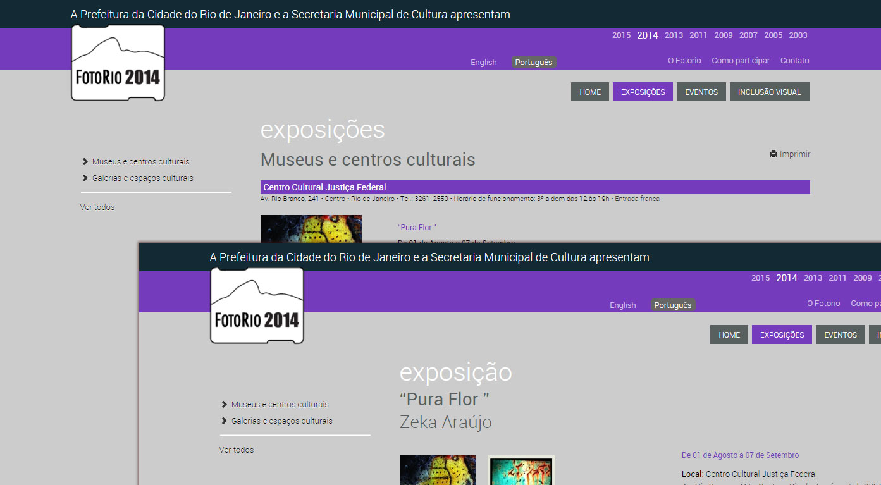The image size is (881, 485).
Task: Click EXPOSIÇÕES tab on the detail page
Action: tap(782, 335)
